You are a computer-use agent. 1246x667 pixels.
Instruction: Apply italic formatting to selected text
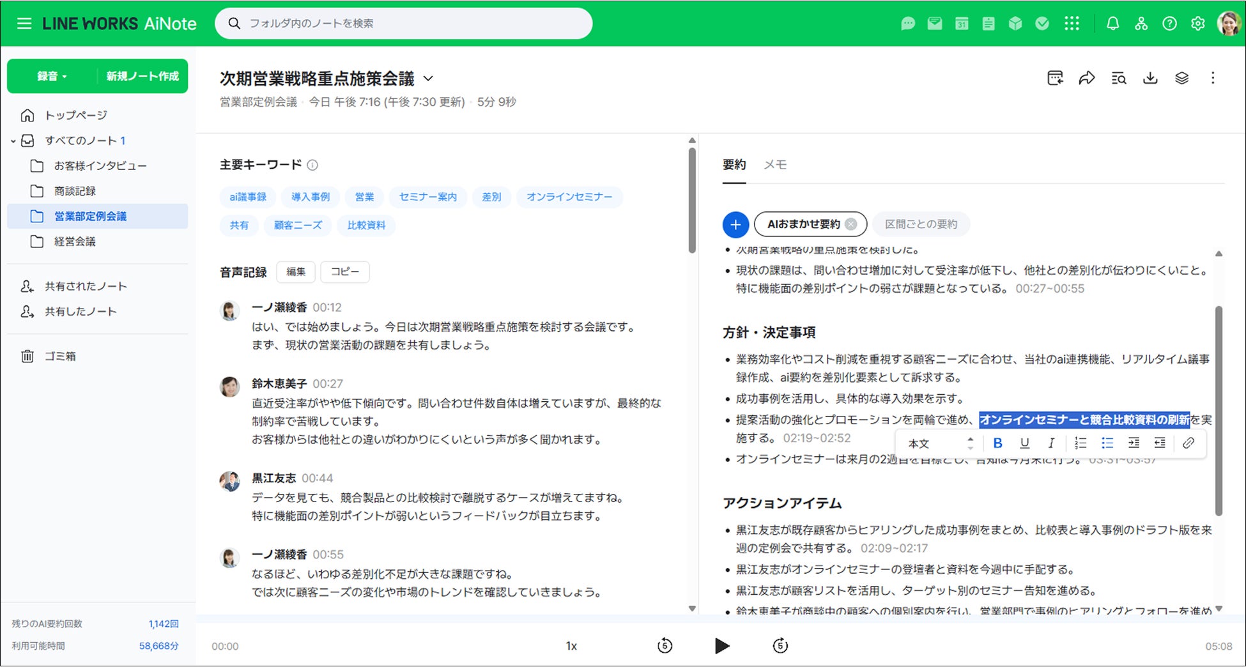[1051, 443]
